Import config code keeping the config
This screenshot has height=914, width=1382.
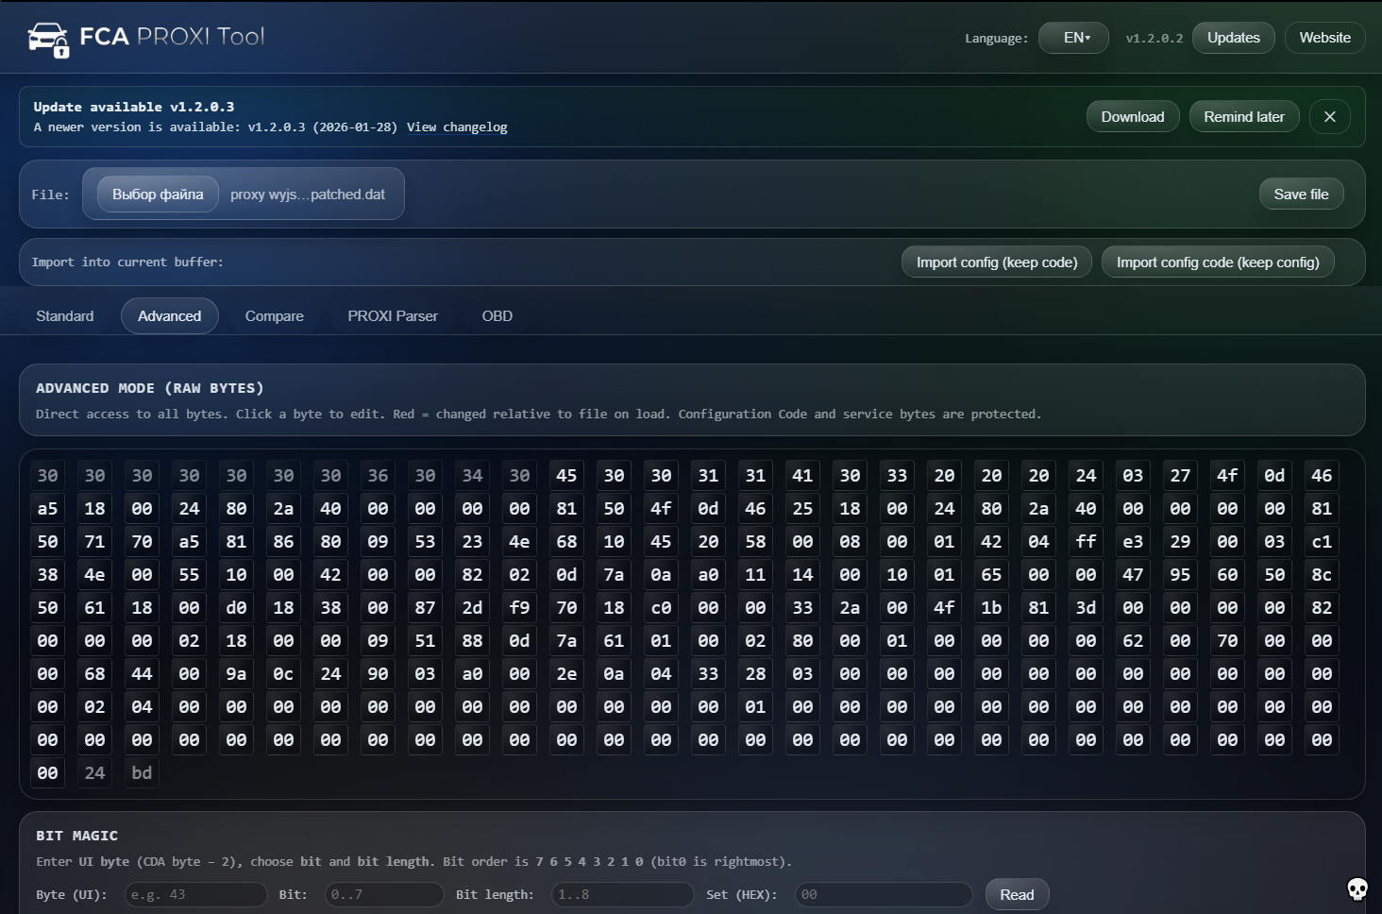[x=1218, y=262]
